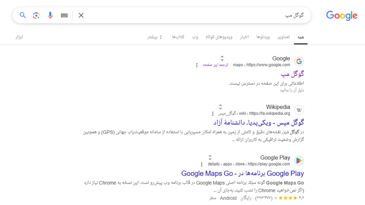Click the Google Play site name text
This screenshot has height=205, width=365.
275,158
